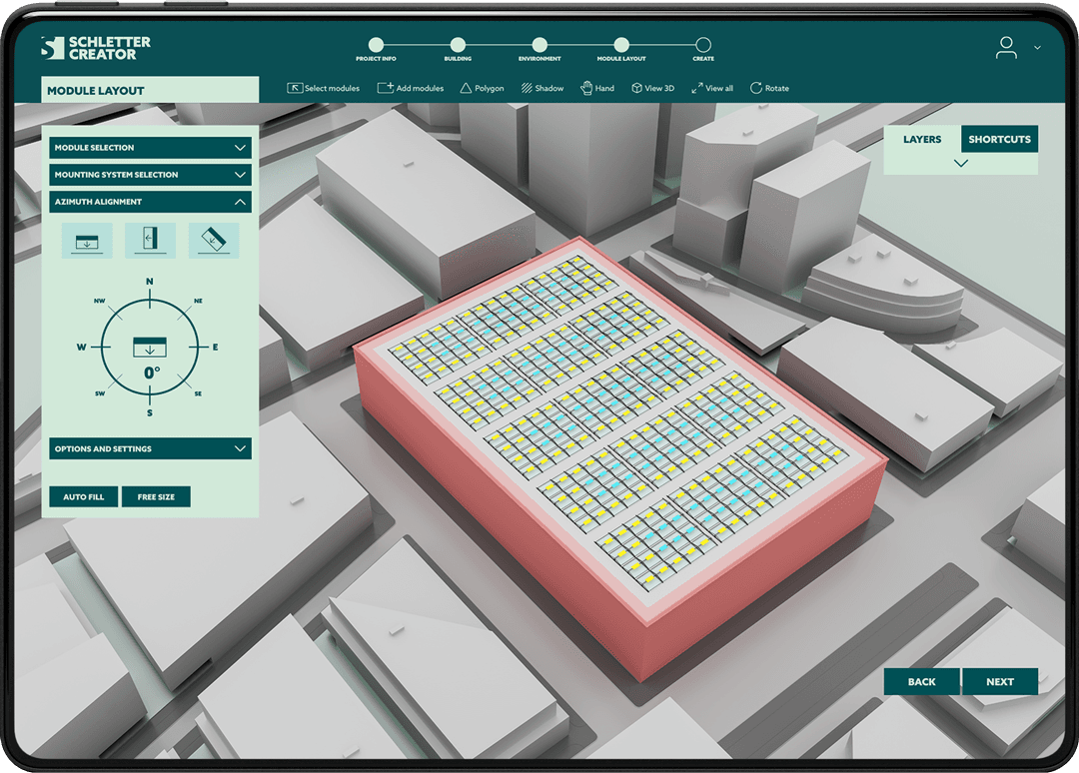
Task: Select the Hand pan tool
Action: [x=597, y=88]
